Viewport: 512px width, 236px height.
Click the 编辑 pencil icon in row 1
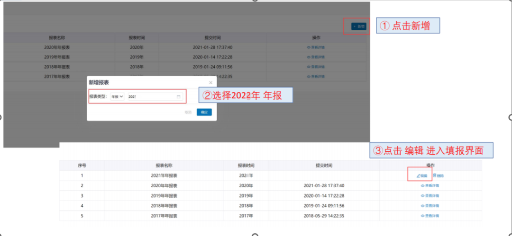tap(419, 175)
